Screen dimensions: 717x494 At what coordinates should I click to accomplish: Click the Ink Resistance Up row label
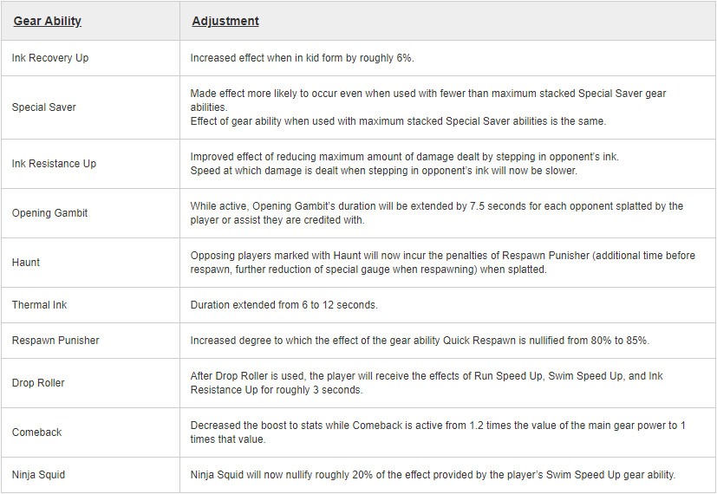(x=54, y=164)
